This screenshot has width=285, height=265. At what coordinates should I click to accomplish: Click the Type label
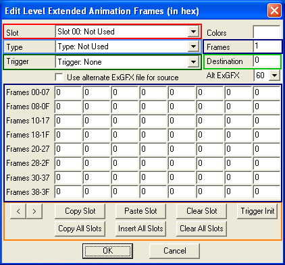pyautogui.click(x=14, y=47)
